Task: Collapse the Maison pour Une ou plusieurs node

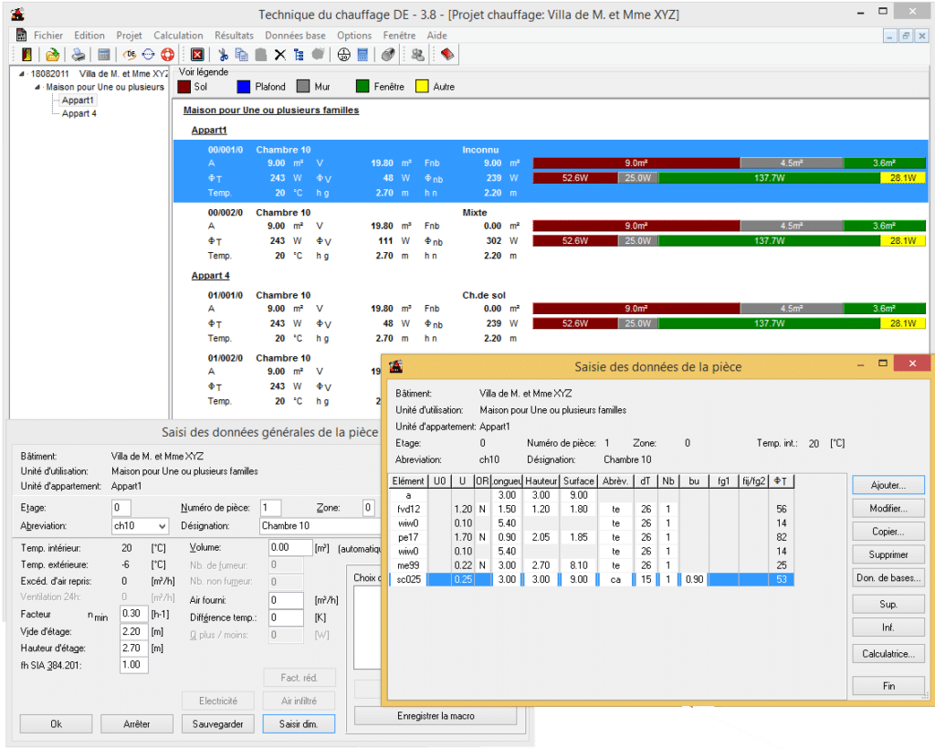Action: click(37, 88)
